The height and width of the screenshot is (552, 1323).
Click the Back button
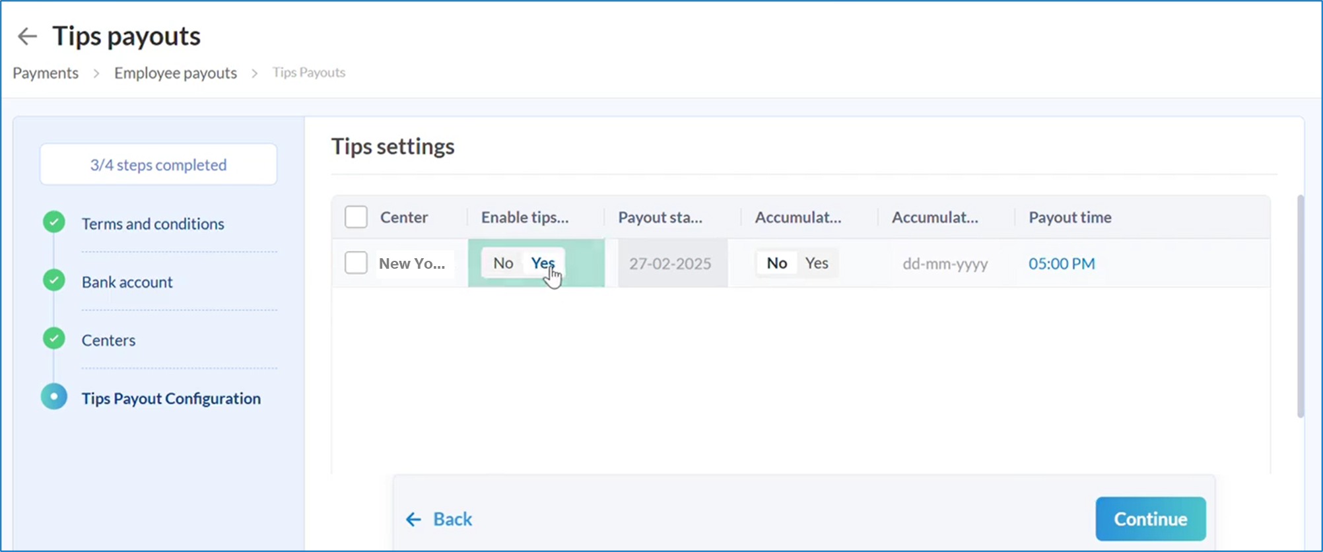[x=439, y=519]
